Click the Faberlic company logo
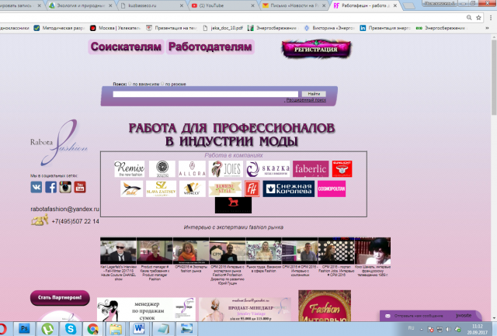Screen dimensions: 497x336 [x=311, y=169]
